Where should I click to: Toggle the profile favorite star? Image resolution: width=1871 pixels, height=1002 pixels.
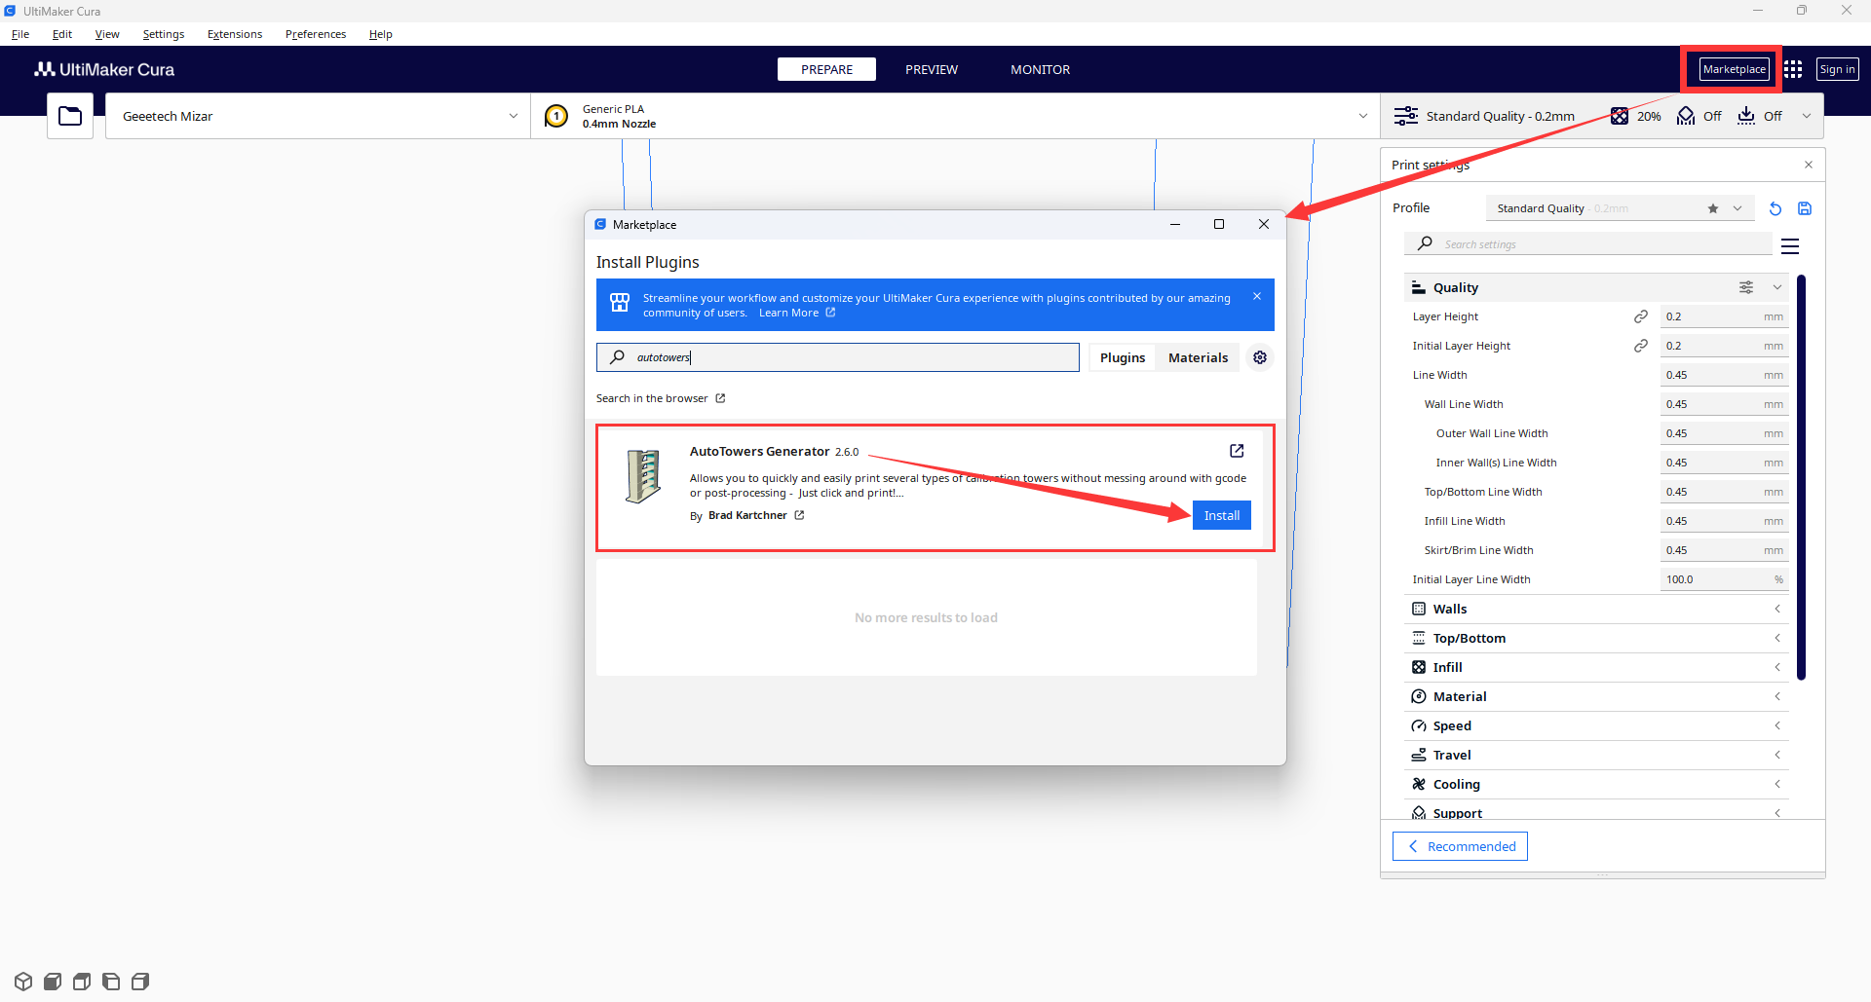point(1713,208)
